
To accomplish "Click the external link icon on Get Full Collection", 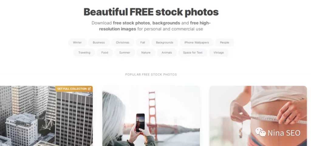I will (x=89, y=89).
